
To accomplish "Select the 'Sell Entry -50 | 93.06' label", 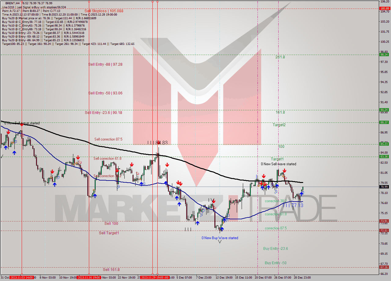I will 105,93.
